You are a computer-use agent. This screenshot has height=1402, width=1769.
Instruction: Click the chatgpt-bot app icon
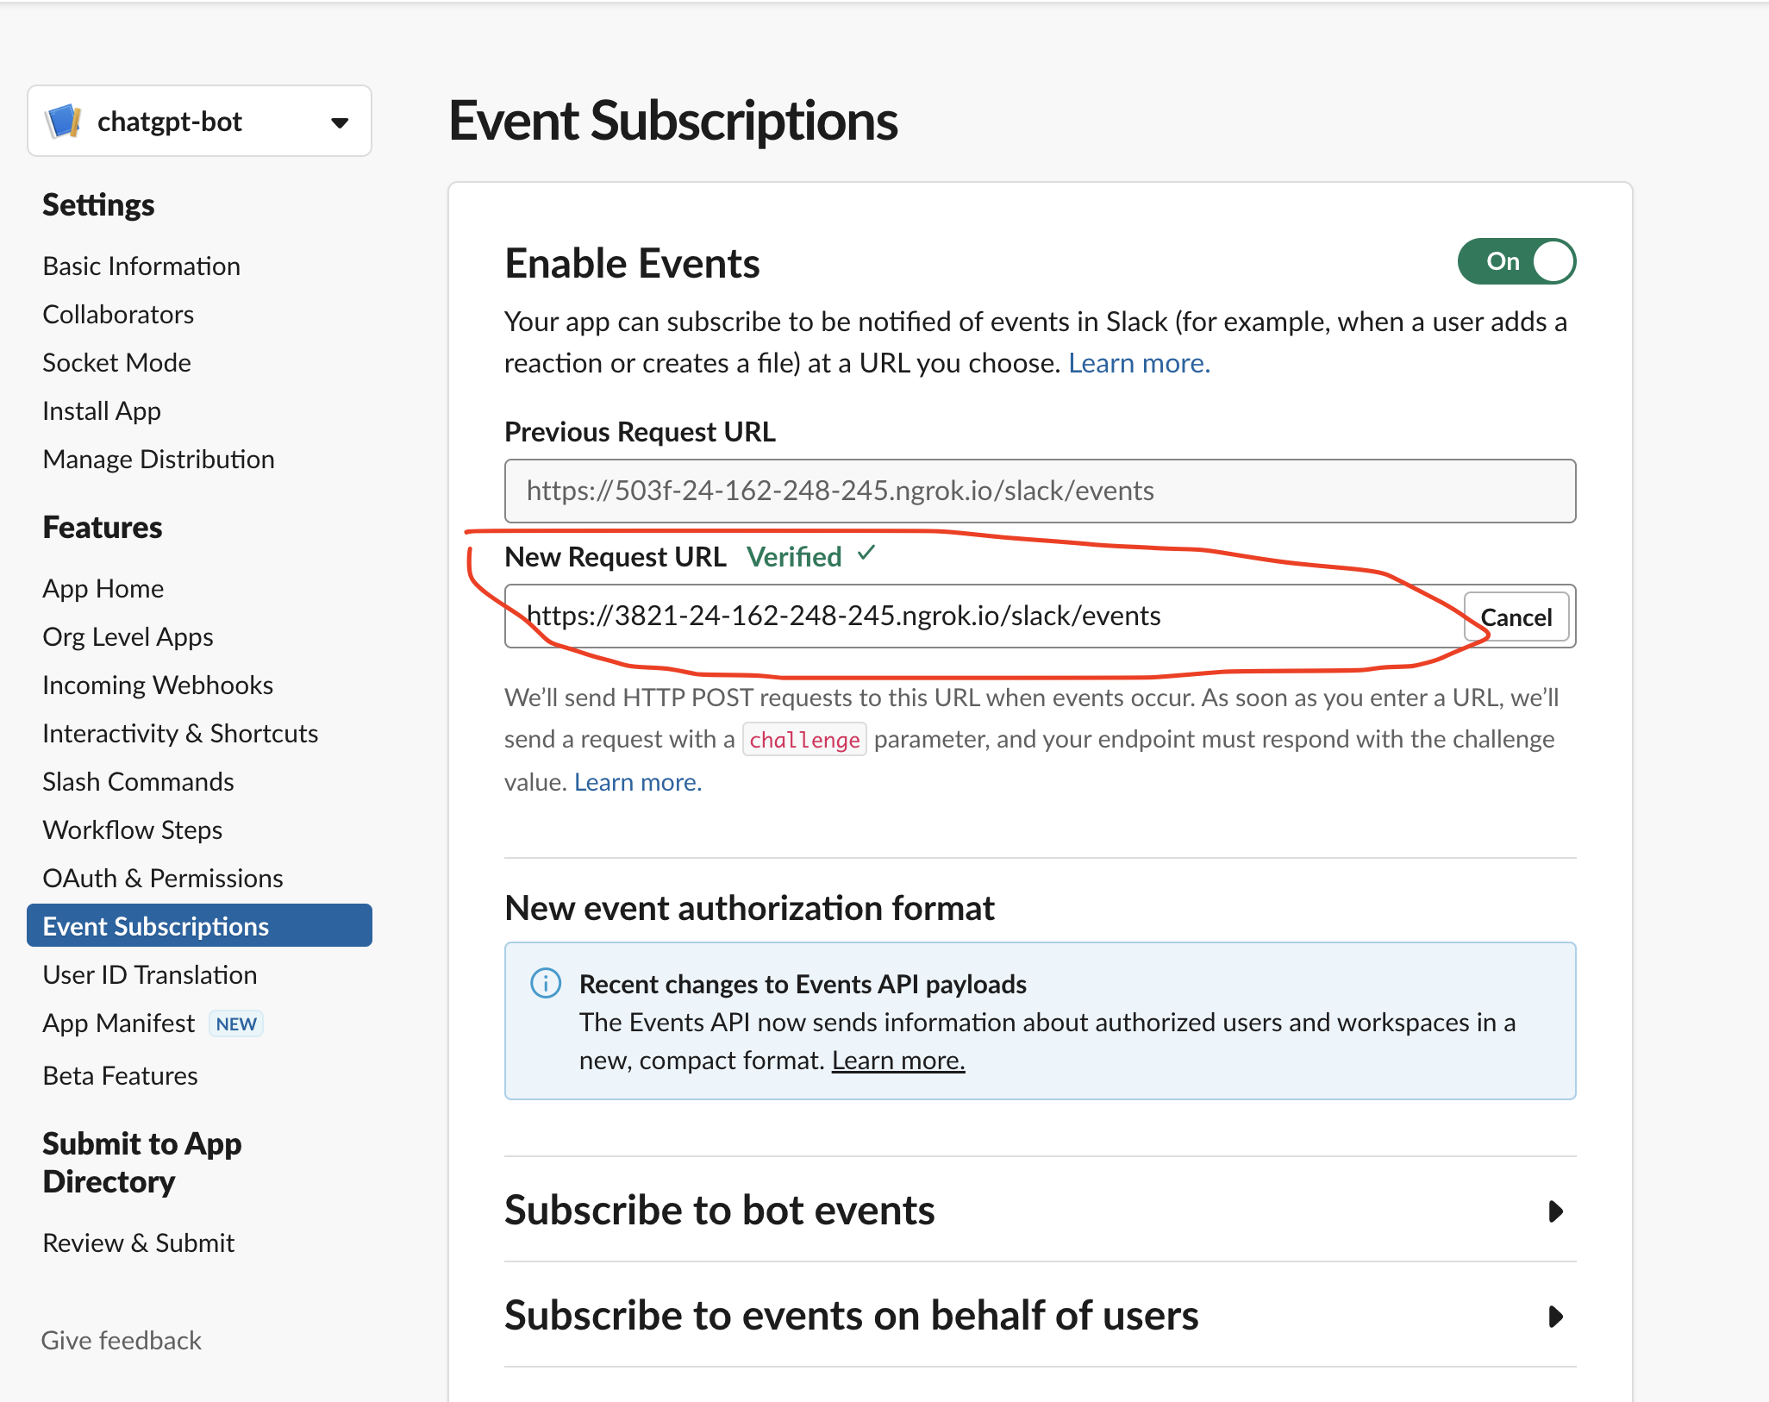64,122
